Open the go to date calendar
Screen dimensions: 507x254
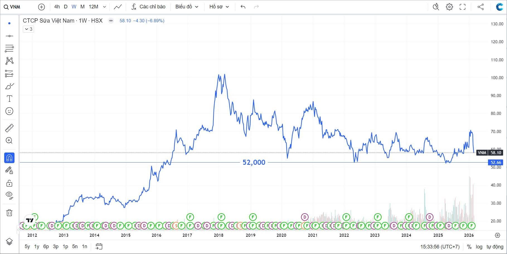pos(99,246)
